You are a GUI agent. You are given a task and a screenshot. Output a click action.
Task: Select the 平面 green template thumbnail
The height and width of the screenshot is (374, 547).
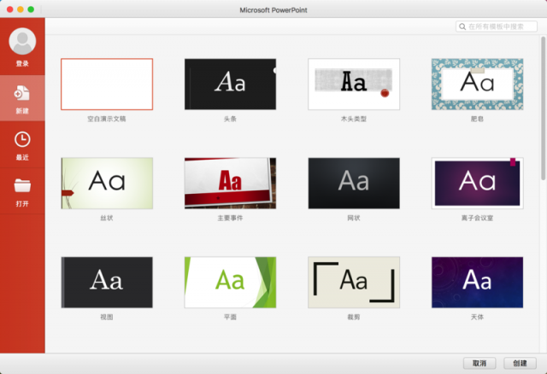230,283
